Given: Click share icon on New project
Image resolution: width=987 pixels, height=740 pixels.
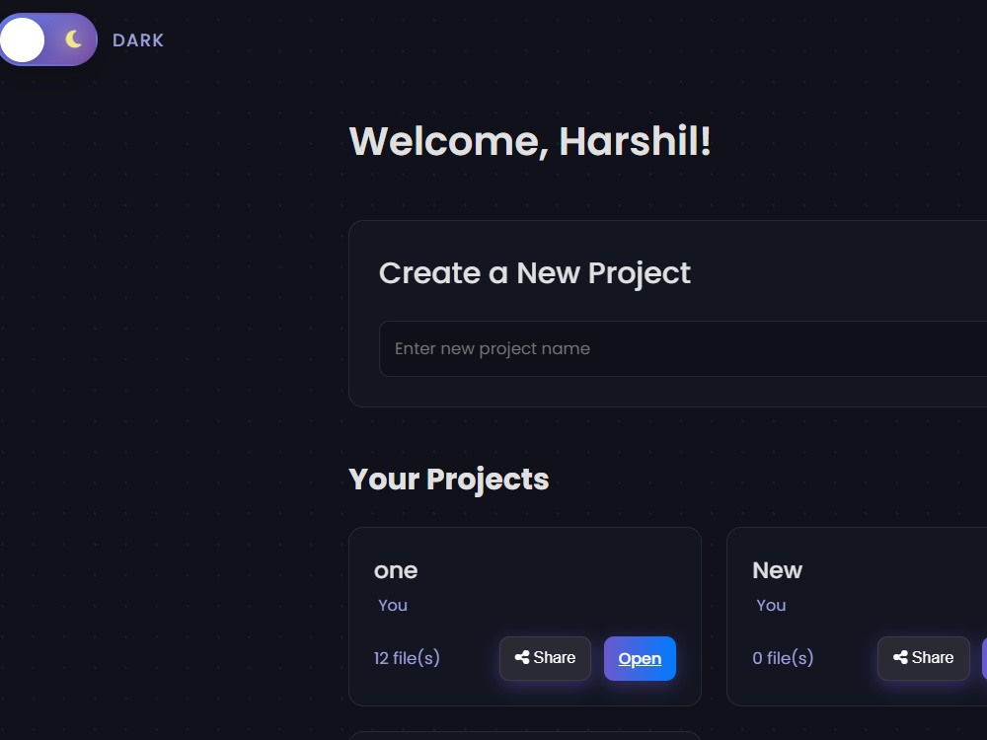Looking at the screenshot, I should tap(900, 657).
